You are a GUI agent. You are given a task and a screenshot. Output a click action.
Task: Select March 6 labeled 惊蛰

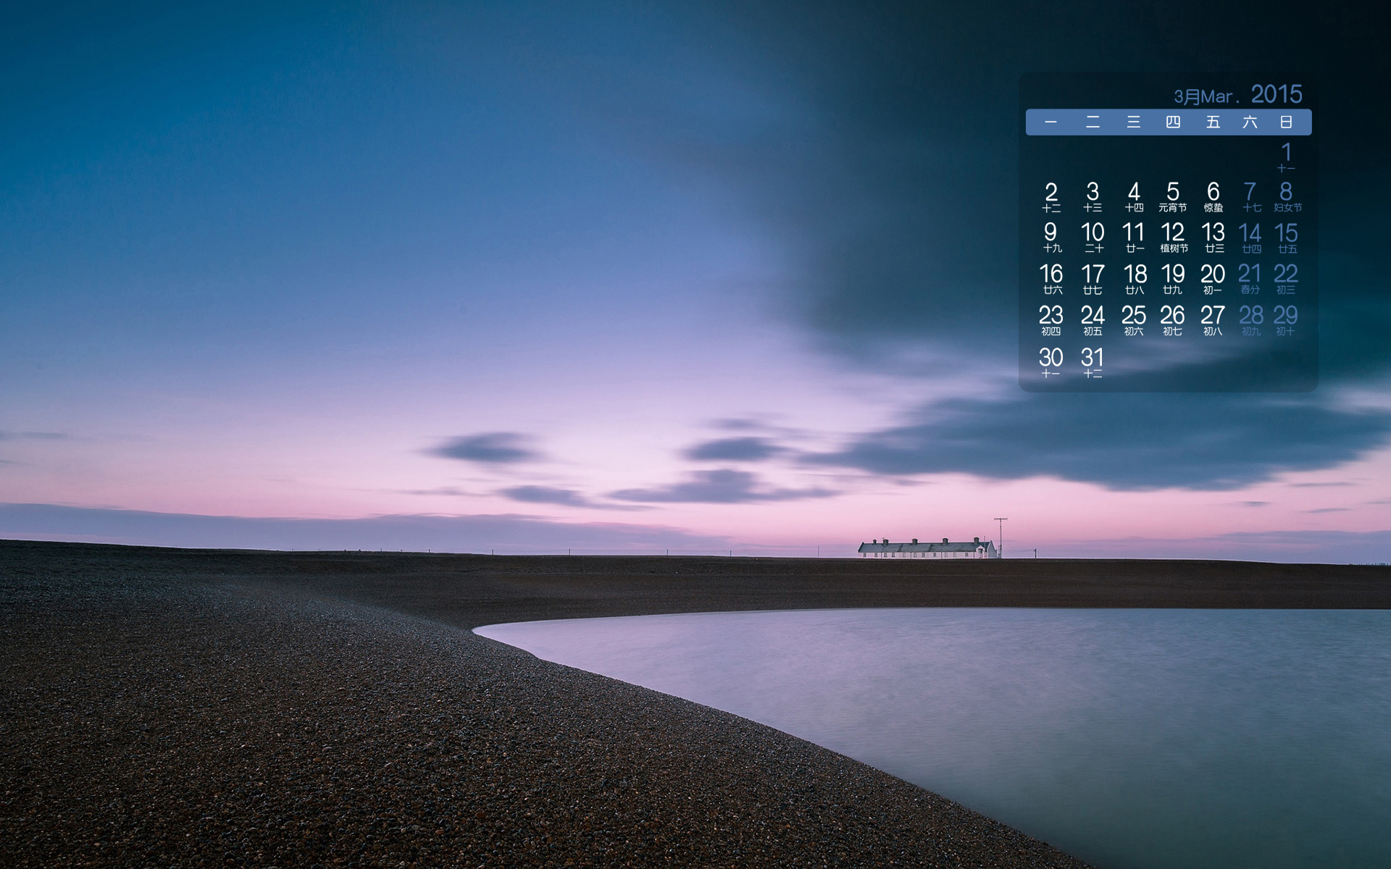pos(1213,196)
